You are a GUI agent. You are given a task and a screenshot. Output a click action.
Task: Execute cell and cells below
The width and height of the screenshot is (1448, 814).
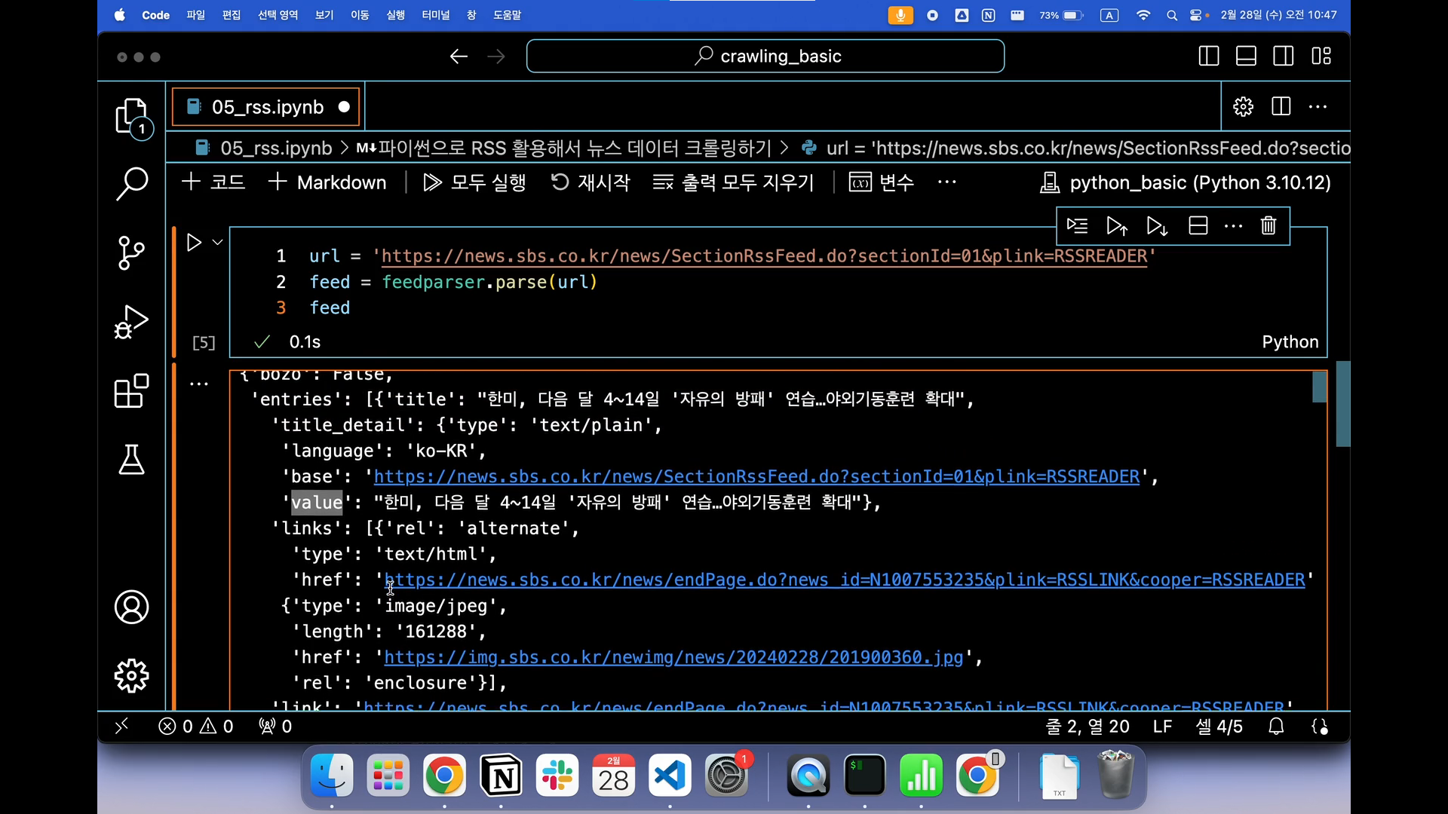[1157, 225]
